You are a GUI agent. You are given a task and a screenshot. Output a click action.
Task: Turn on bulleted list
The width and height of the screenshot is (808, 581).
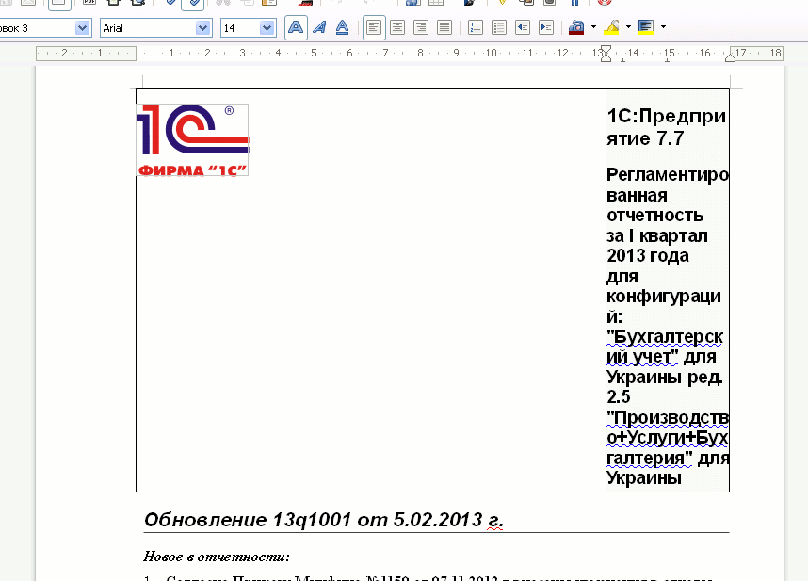[x=499, y=28]
